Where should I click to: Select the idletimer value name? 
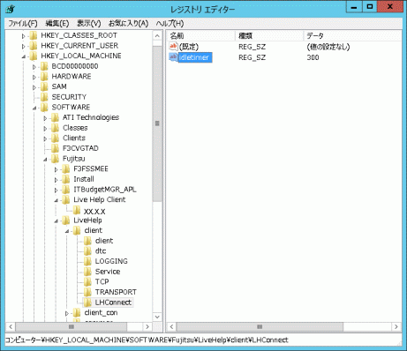(194, 57)
